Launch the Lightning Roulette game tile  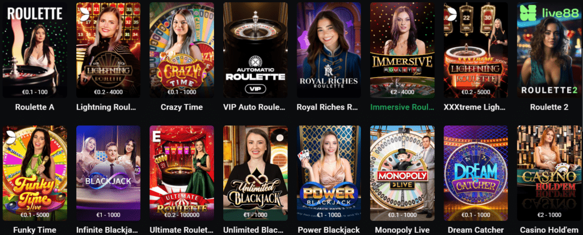pyautogui.click(x=108, y=50)
